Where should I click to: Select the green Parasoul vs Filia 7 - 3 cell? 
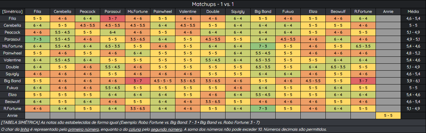37,39
